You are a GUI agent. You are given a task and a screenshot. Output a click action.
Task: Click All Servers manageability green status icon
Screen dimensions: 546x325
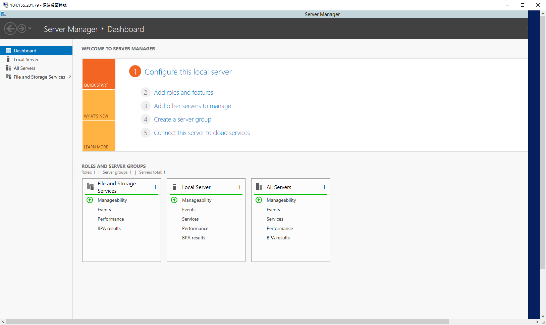[259, 200]
